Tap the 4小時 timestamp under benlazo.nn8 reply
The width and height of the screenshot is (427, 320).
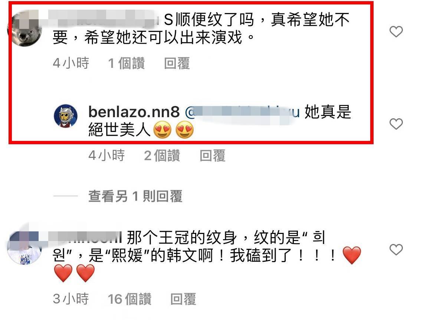106,156
